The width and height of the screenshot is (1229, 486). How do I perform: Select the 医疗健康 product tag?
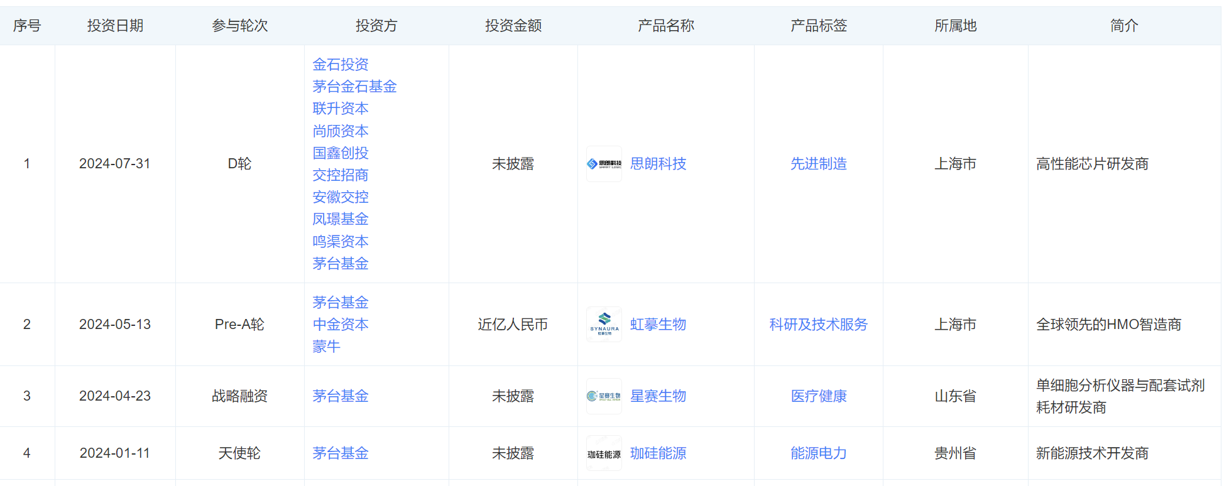point(819,396)
